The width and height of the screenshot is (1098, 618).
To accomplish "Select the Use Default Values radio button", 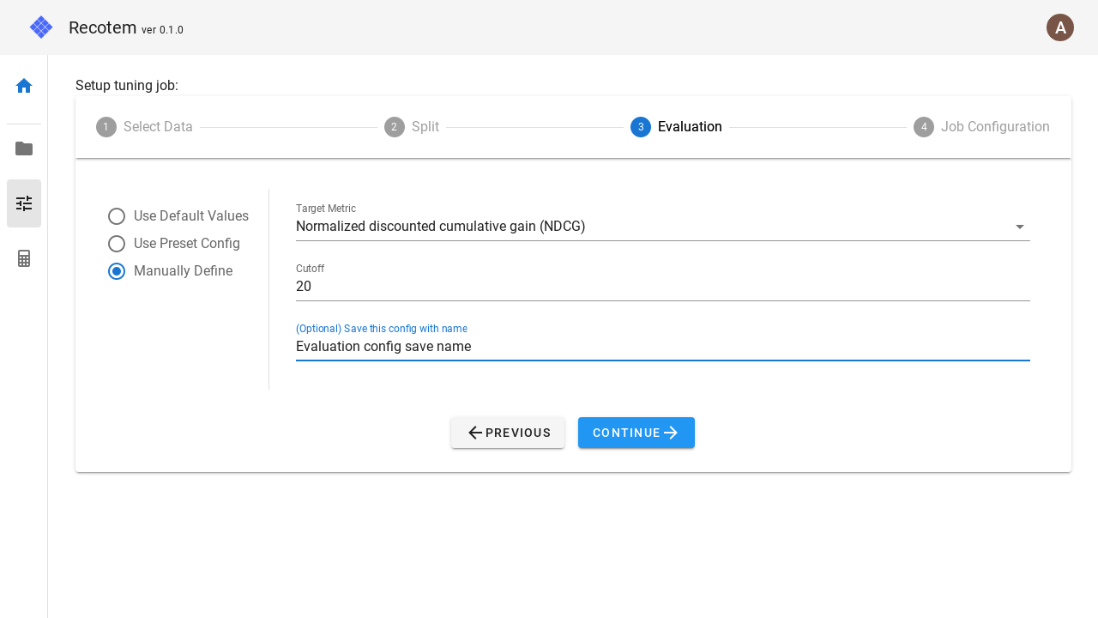I will 117,216.
